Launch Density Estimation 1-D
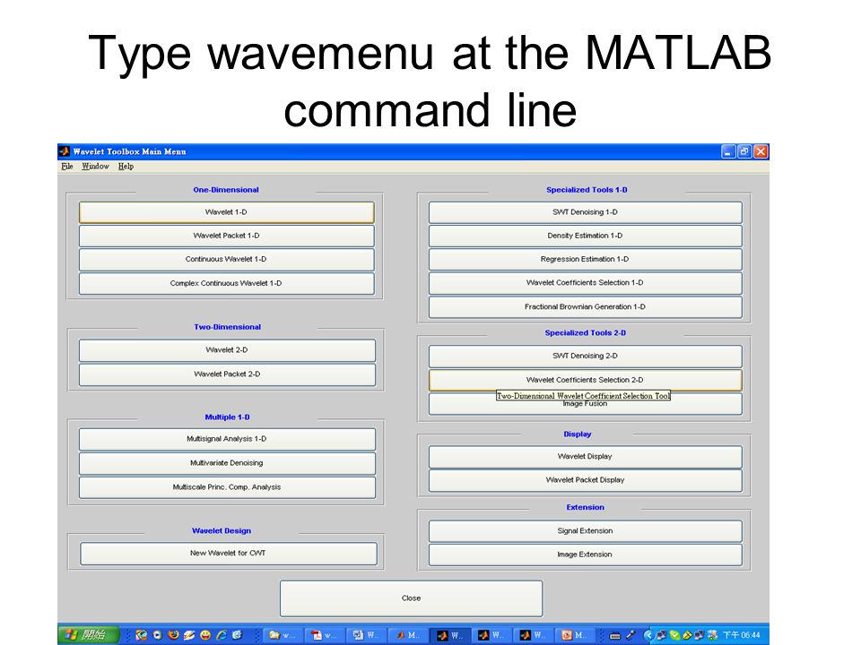This screenshot has width=861, height=645. click(x=586, y=236)
